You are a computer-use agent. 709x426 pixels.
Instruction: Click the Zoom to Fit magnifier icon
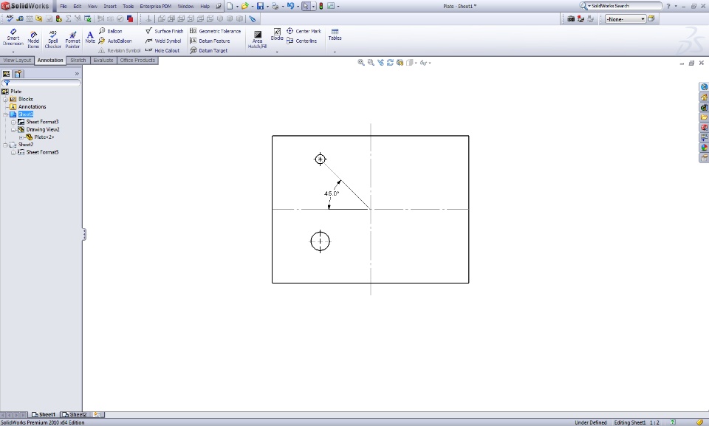click(361, 63)
